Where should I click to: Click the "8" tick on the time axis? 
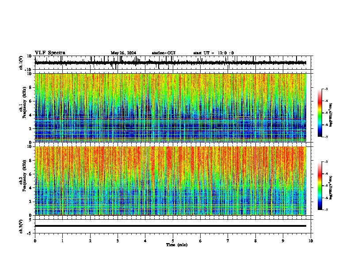[x=255, y=241]
